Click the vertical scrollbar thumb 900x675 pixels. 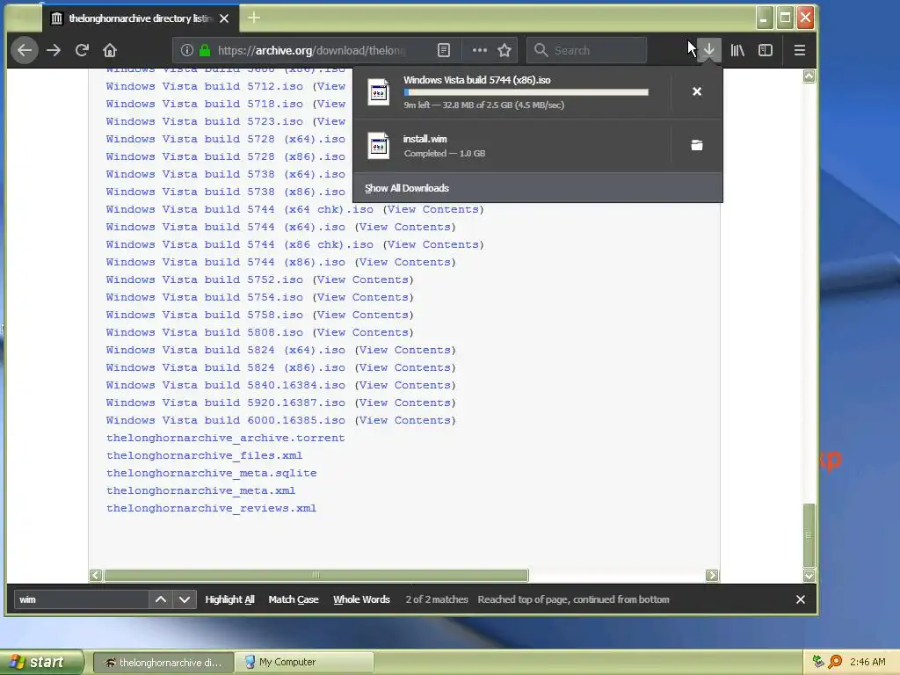coord(809,535)
